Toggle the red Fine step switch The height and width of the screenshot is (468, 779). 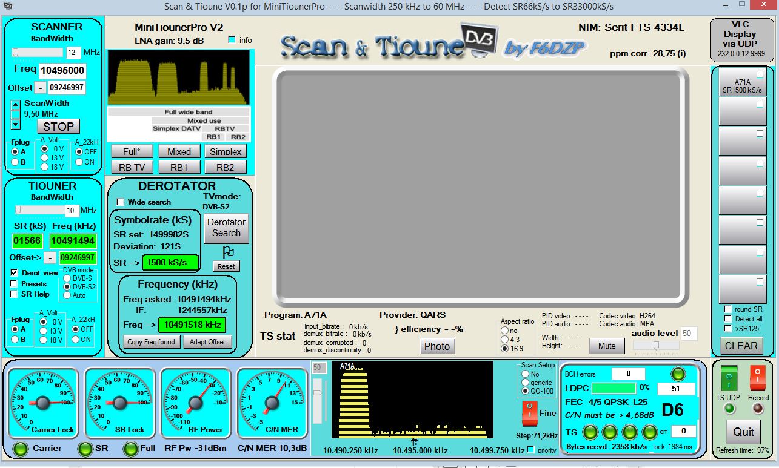tap(530, 412)
